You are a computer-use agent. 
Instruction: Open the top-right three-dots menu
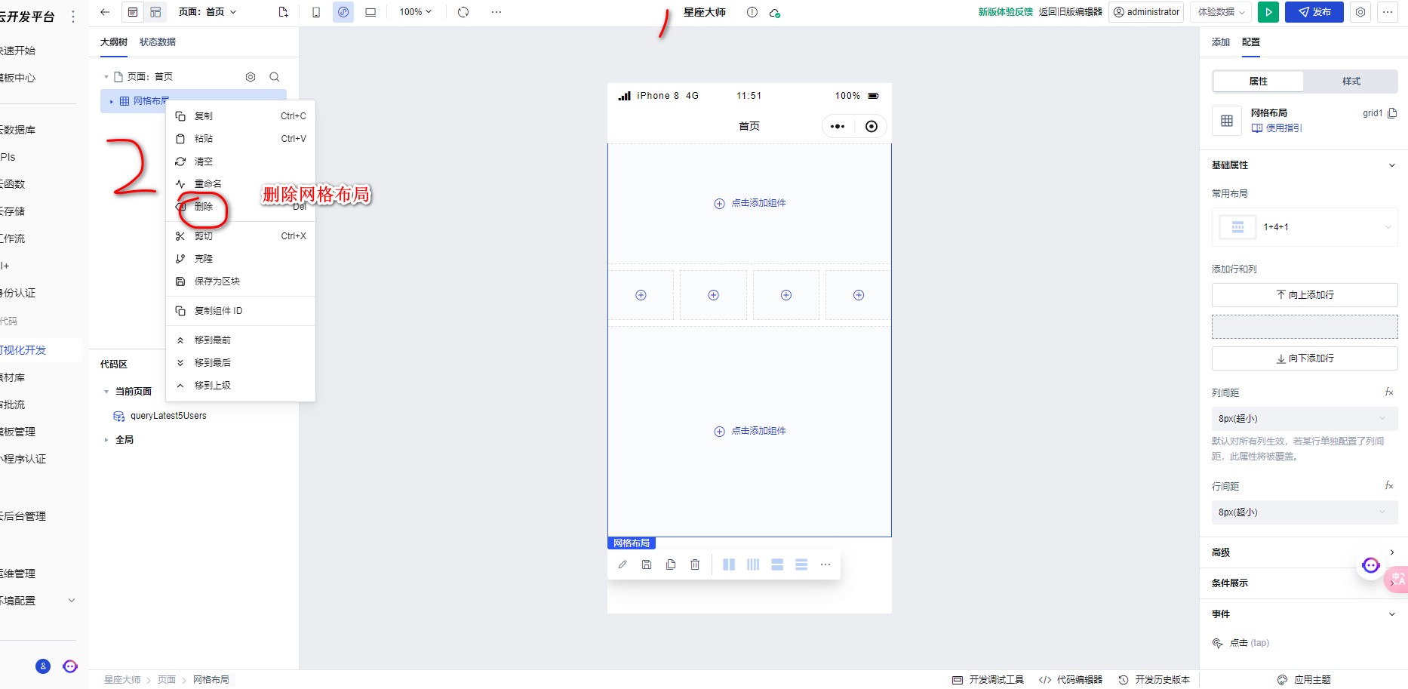(x=1388, y=12)
